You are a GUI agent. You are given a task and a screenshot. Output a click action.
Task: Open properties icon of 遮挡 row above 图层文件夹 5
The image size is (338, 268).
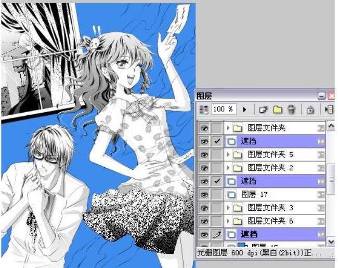(x=321, y=142)
